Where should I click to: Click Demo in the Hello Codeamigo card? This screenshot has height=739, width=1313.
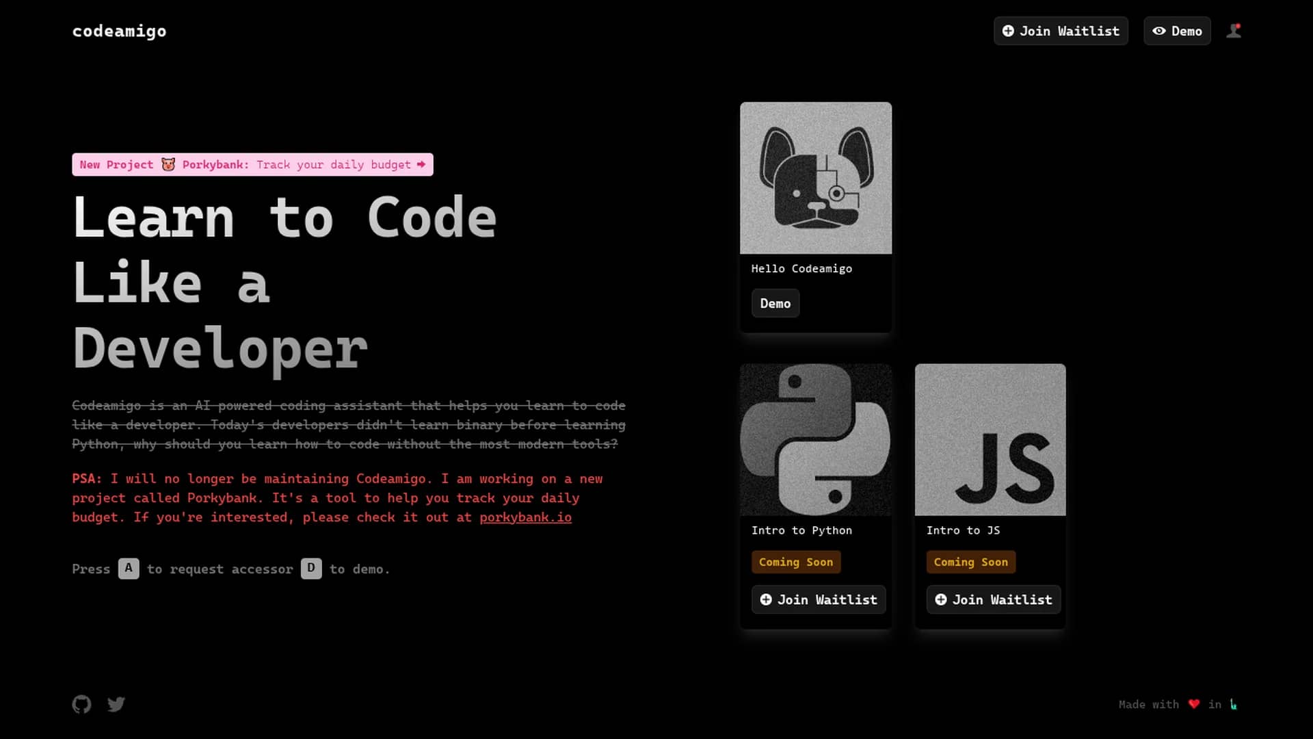[775, 303]
